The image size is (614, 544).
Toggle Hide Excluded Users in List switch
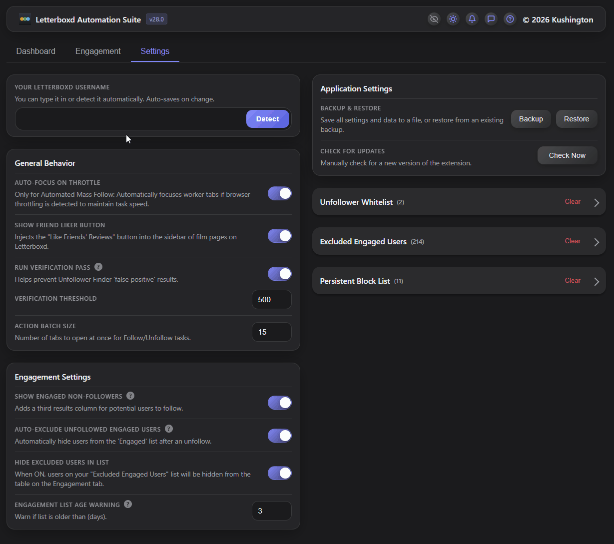pos(280,473)
